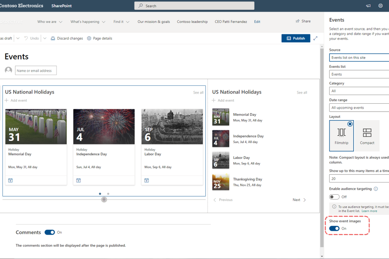Screen dimensions: 389x259
Task: Turn off the Comments toggle
Action: tap(50, 232)
